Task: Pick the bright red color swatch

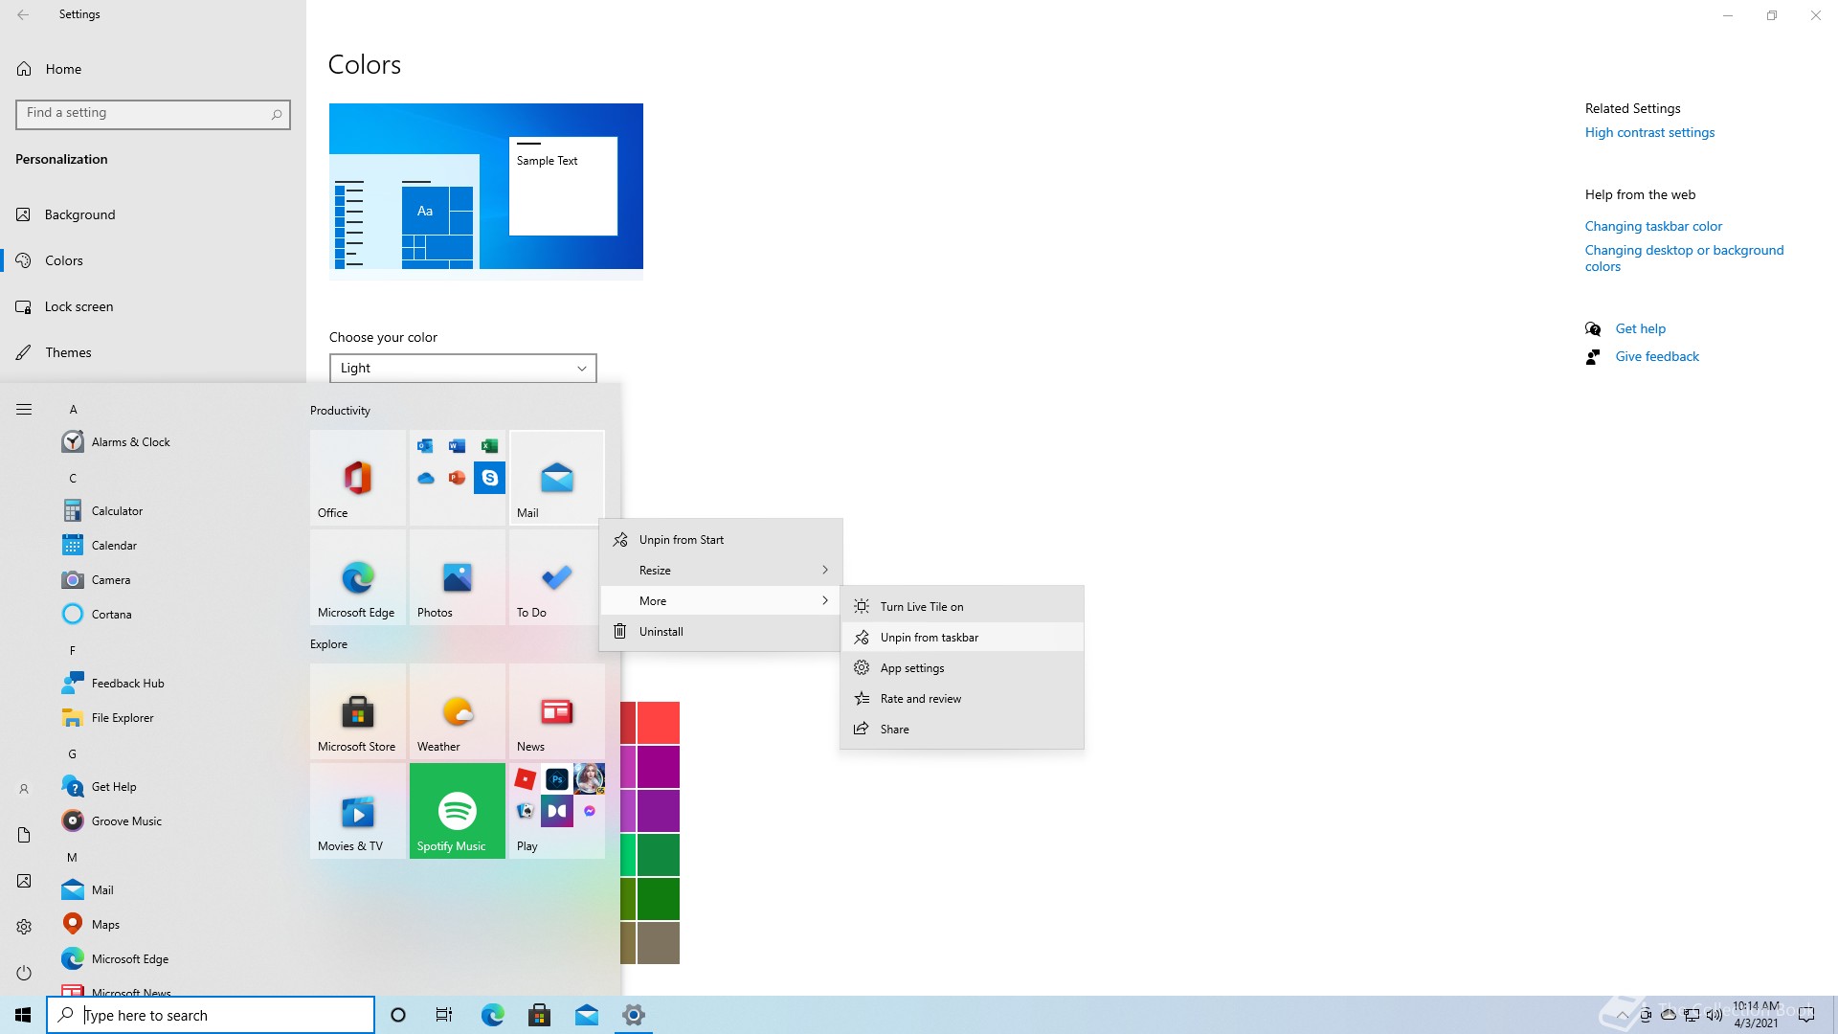Action: click(659, 723)
